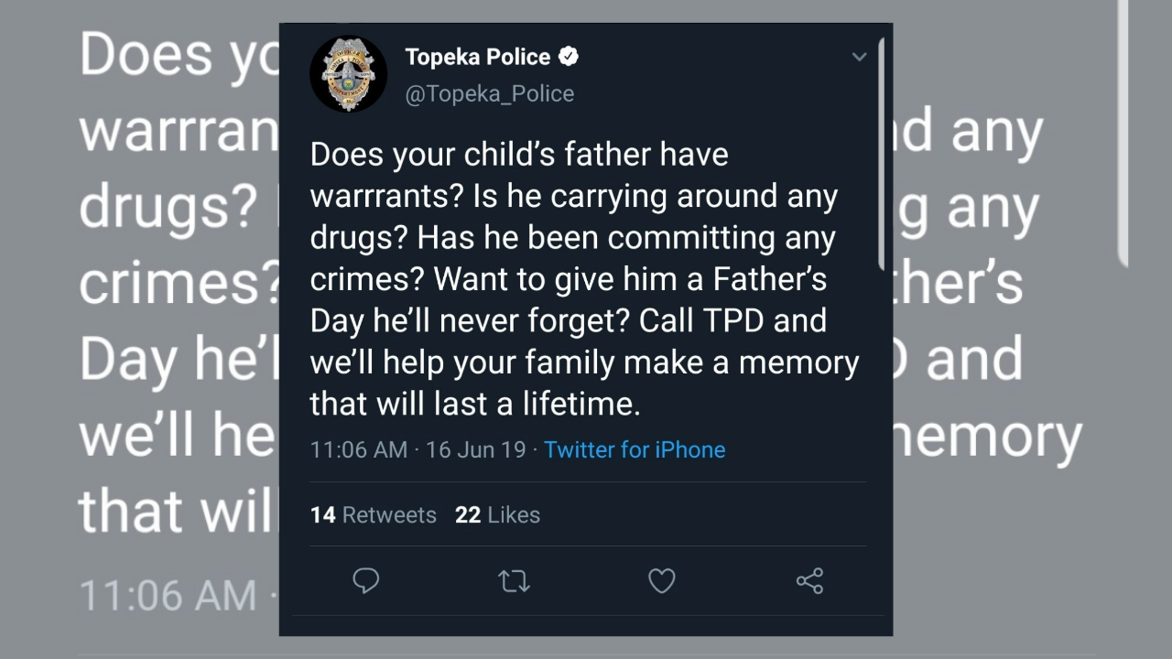Click the 16 Jun 19 date
This screenshot has height=659, width=1172.
click(475, 449)
